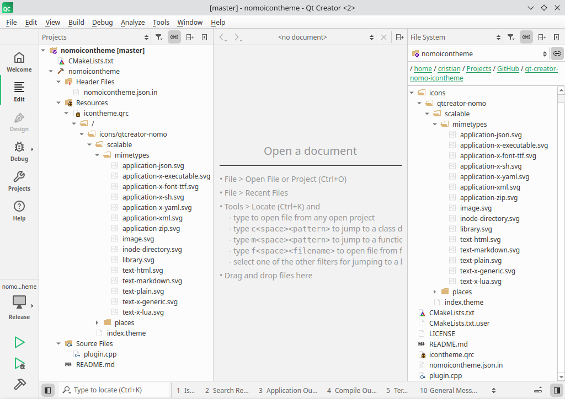Collapse the icons folder in File System
This screenshot has height=399, width=565.
(412, 93)
